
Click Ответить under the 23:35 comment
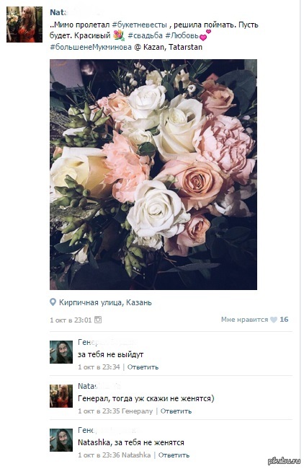click(x=176, y=411)
